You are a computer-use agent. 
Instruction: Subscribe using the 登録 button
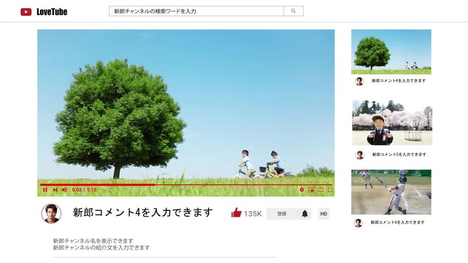click(282, 214)
